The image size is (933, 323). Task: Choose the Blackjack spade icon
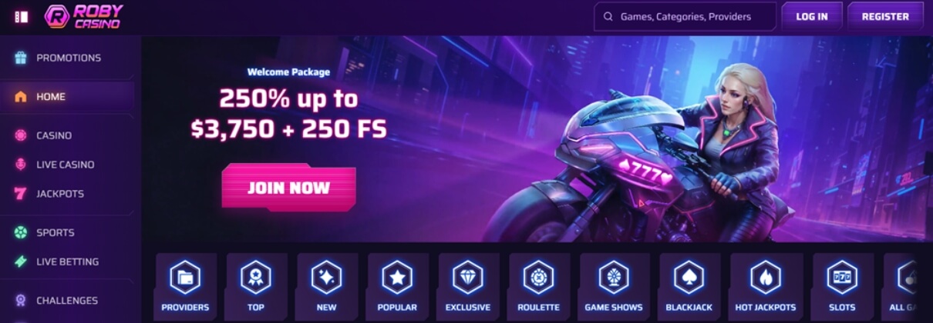[x=689, y=278]
